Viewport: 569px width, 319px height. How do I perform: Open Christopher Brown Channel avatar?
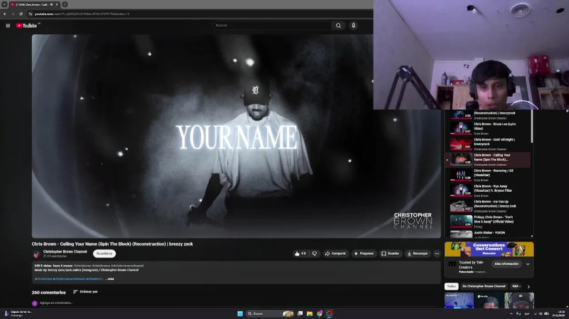pos(36,254)
